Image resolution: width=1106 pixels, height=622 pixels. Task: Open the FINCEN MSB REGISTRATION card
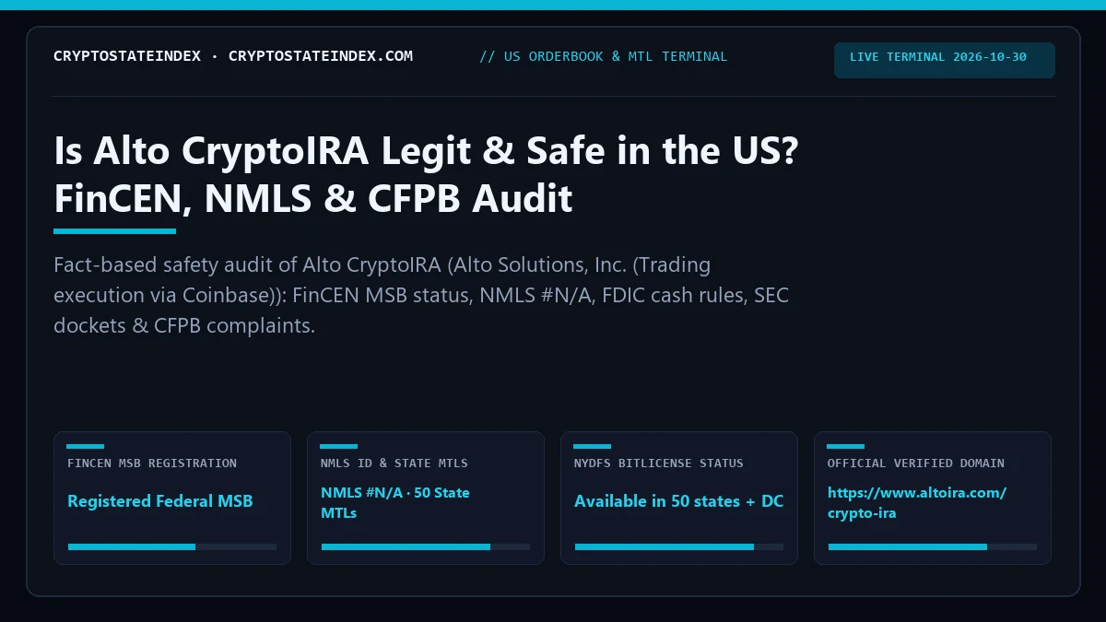pyautogui.click(x=172, y=498)
